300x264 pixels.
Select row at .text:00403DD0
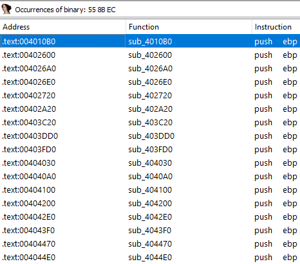[150, 136]
